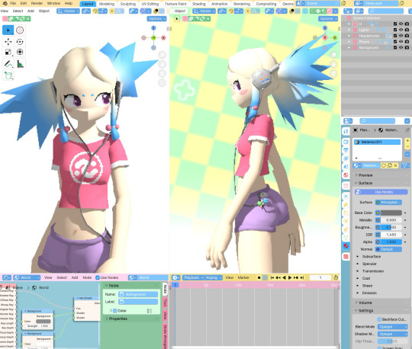Click the Use Nodes button in Surface panel
412x349 pixels.
coord(381,192)
